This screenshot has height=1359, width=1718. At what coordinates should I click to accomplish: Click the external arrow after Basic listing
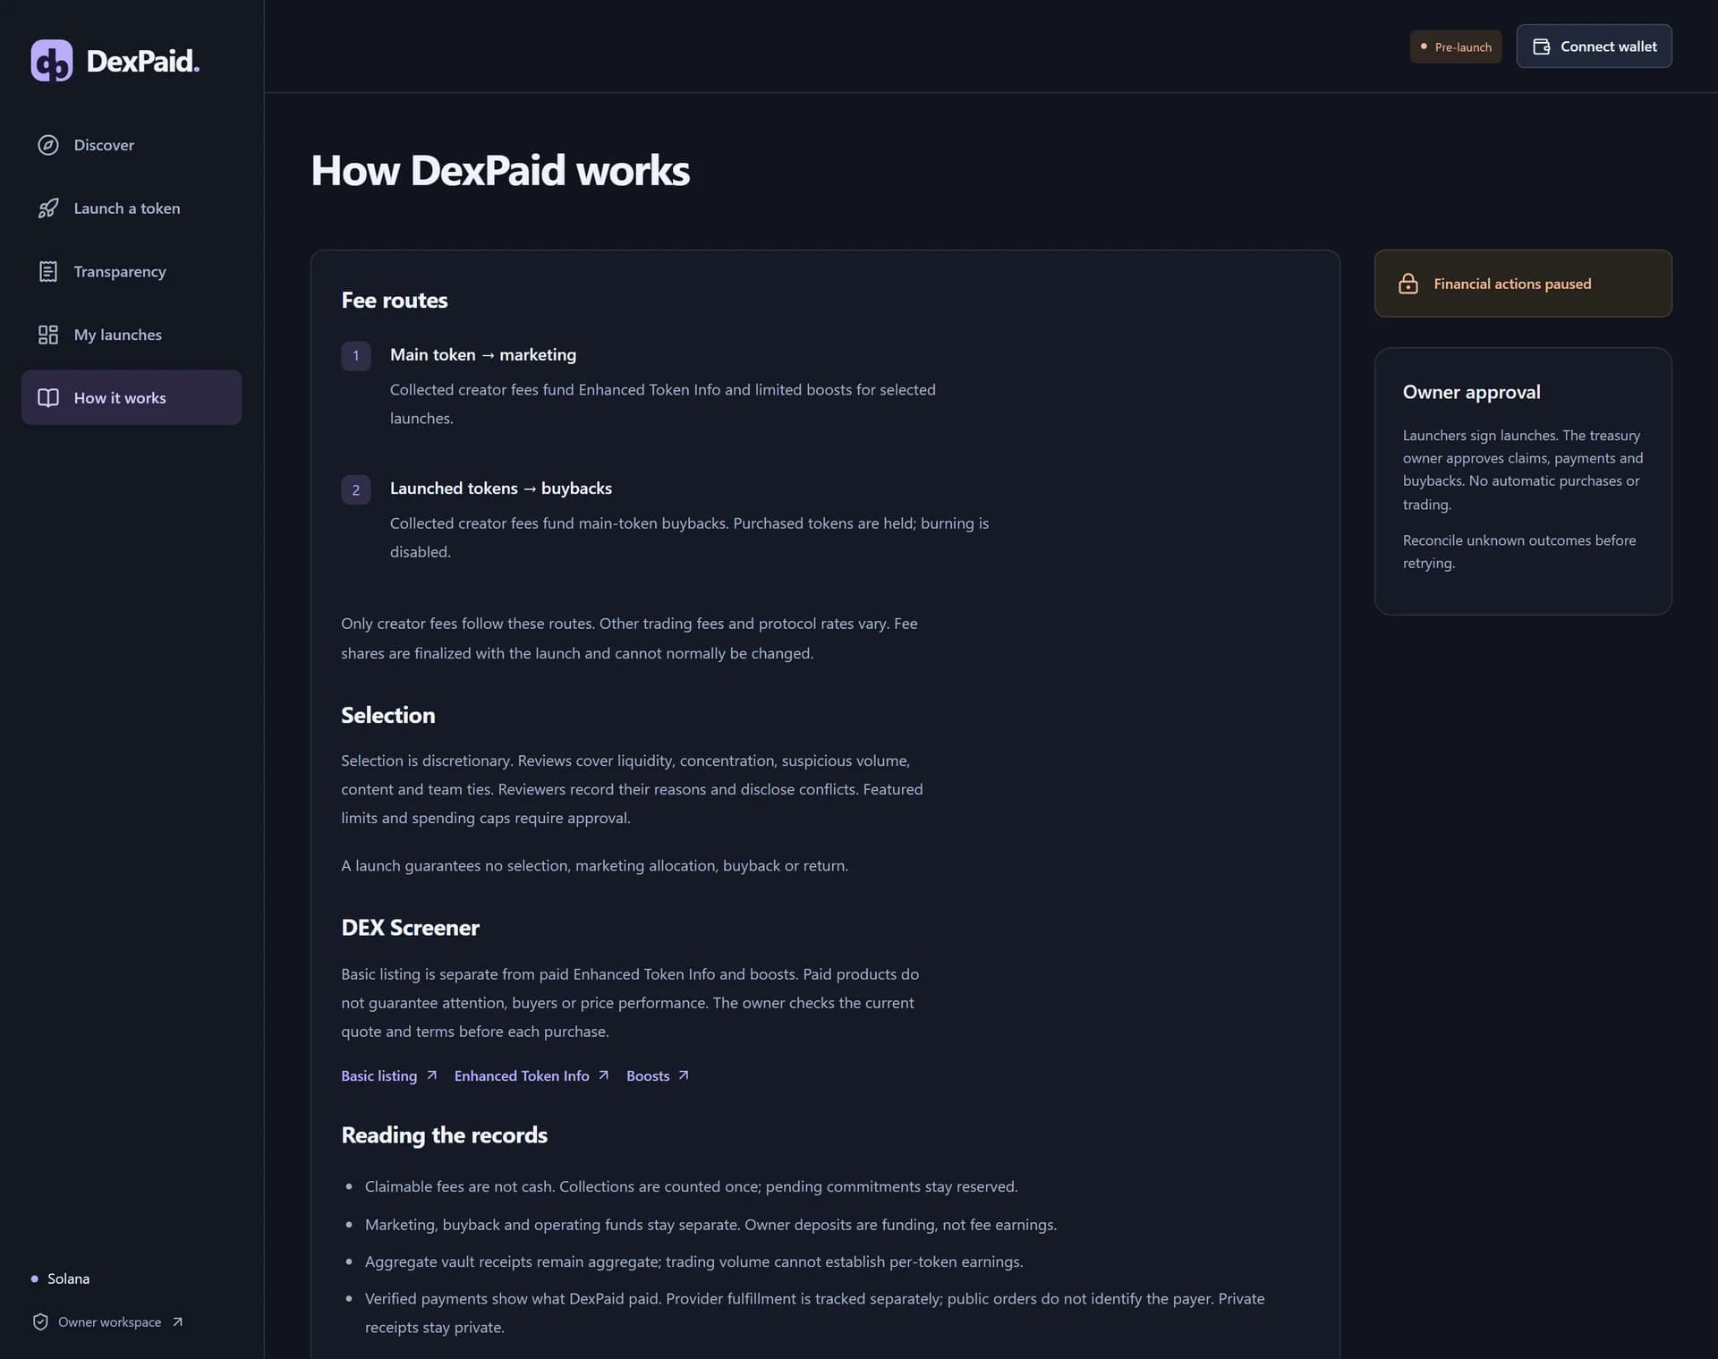(431, 1075)
